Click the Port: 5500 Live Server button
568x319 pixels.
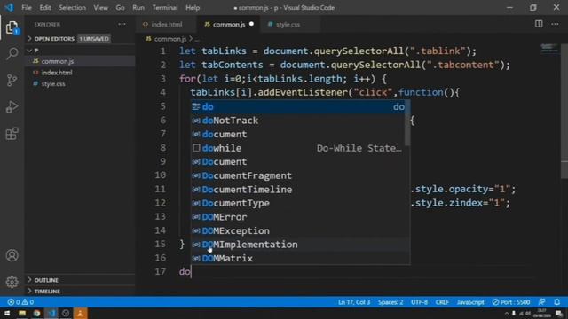pos(511,302)
